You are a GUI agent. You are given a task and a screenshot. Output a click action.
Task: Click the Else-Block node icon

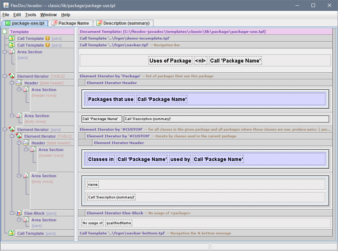click(x=18, y=213)
